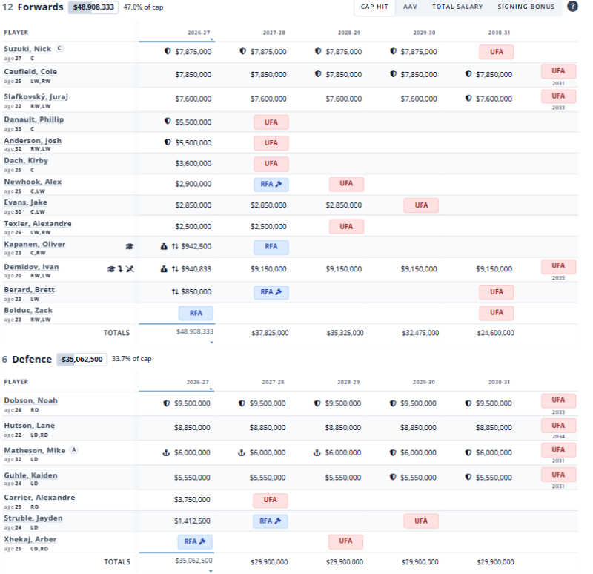Image resolution: width=593 pixels, height=574 pixels.
Task: Switch to the Total Salary view
Action: click(x=457, y=7)
